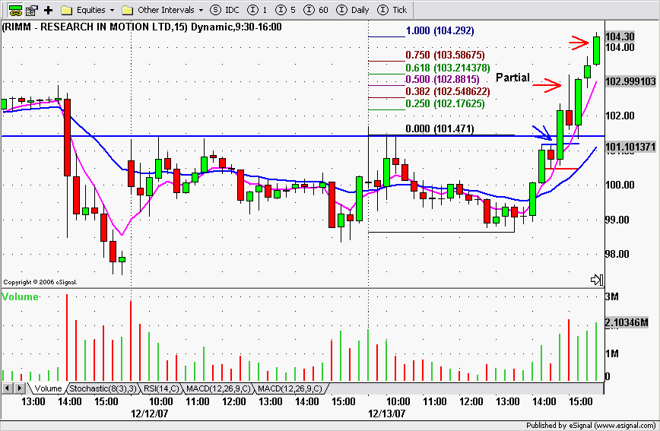Viewport: 660px width, 431px height.
Task: Click the green Volume pane label
Action: click(20, 296)
